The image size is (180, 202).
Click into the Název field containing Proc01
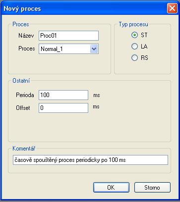(68, 36)
